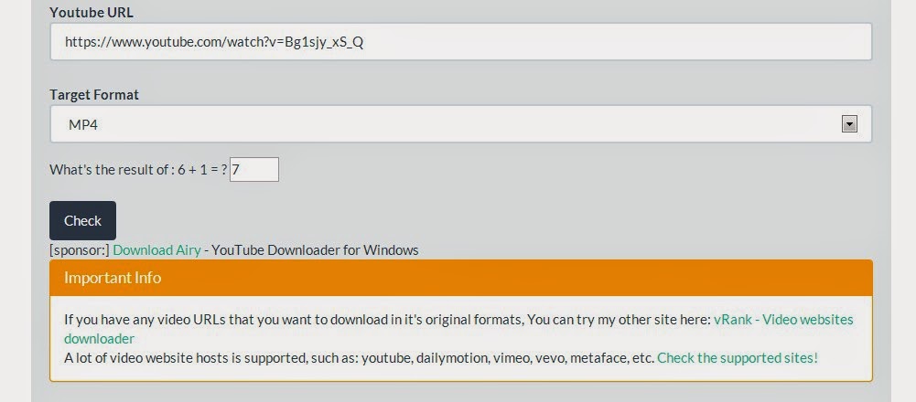This screenshot has height=402, width=916.
Task: Click the captcha answer box containing 7
Action: point(254,170)
